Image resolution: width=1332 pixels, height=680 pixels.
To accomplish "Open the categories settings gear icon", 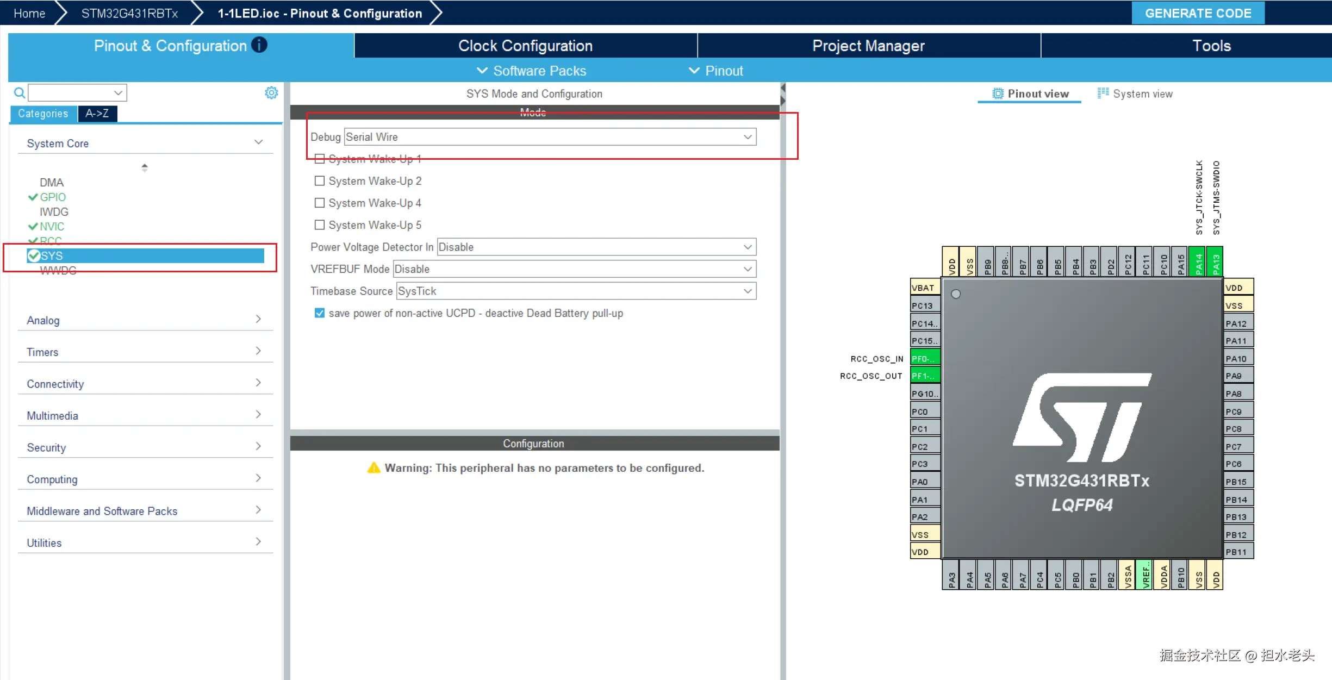I will pos(271,93).
